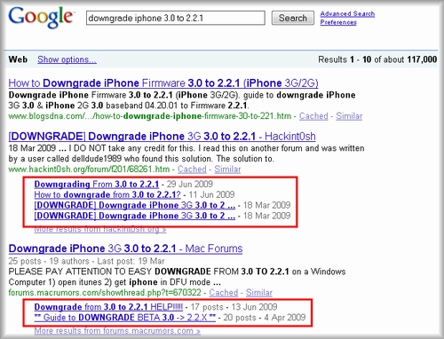Click the '29 Jun 2009' date text
The image size is (444, 339).
click(190, 185)
